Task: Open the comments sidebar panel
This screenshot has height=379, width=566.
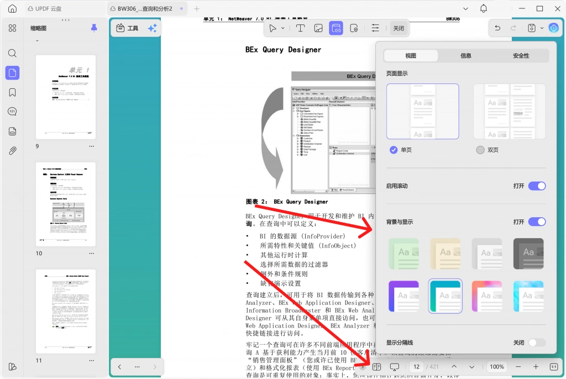Action: (x=12, y=112)
